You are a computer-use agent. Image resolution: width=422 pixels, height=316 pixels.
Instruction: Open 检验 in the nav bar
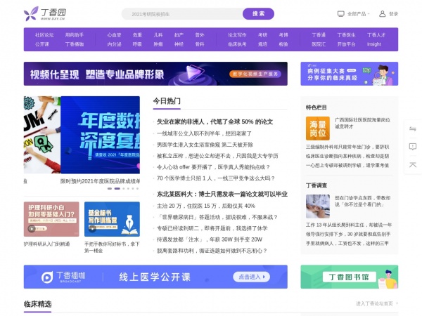point(283,44)
